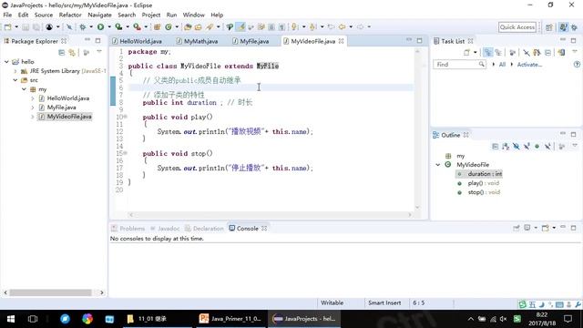This screenshot has width=583, height=328.
Task: Collapse All in the Outline toolbar
Action: (x=495, y=147)
